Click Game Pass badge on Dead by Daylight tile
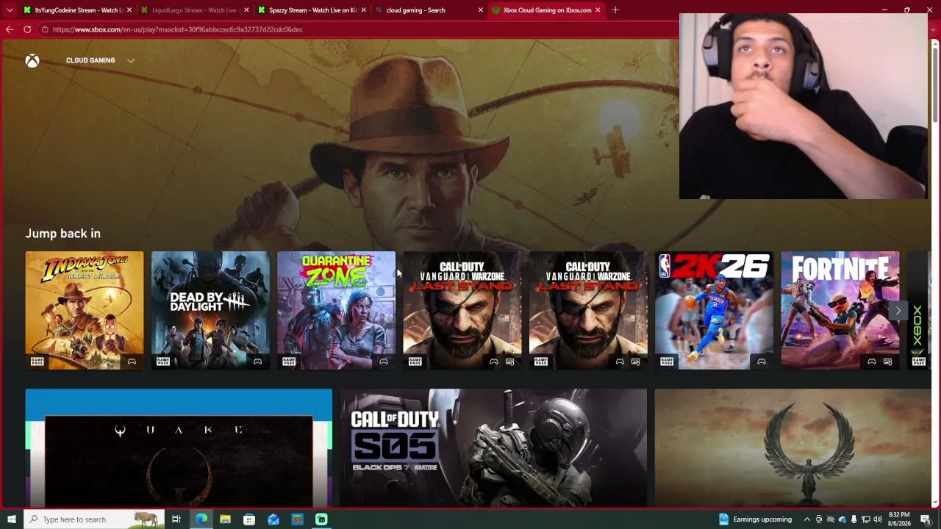This screenshot has width=941, height=529. click(x=162, y=361)
